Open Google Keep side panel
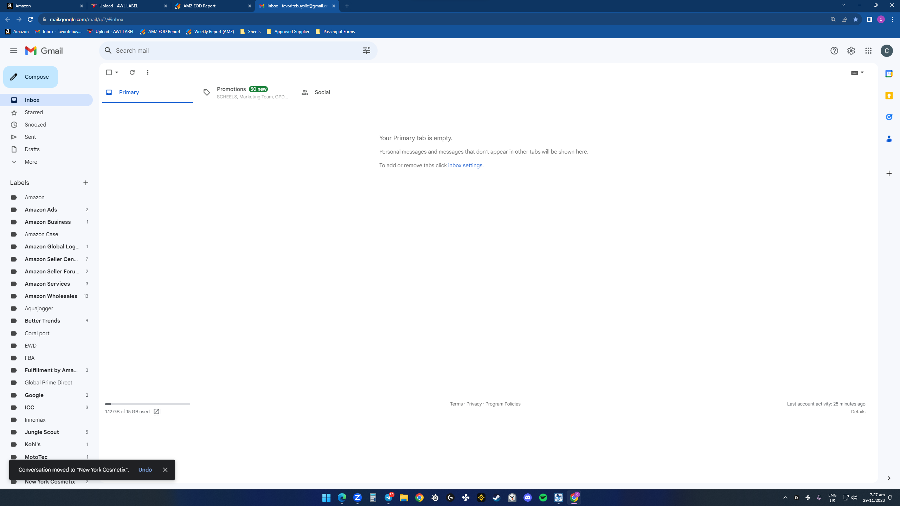The width and height of the screenshot is (900, 506). point(889,96)
